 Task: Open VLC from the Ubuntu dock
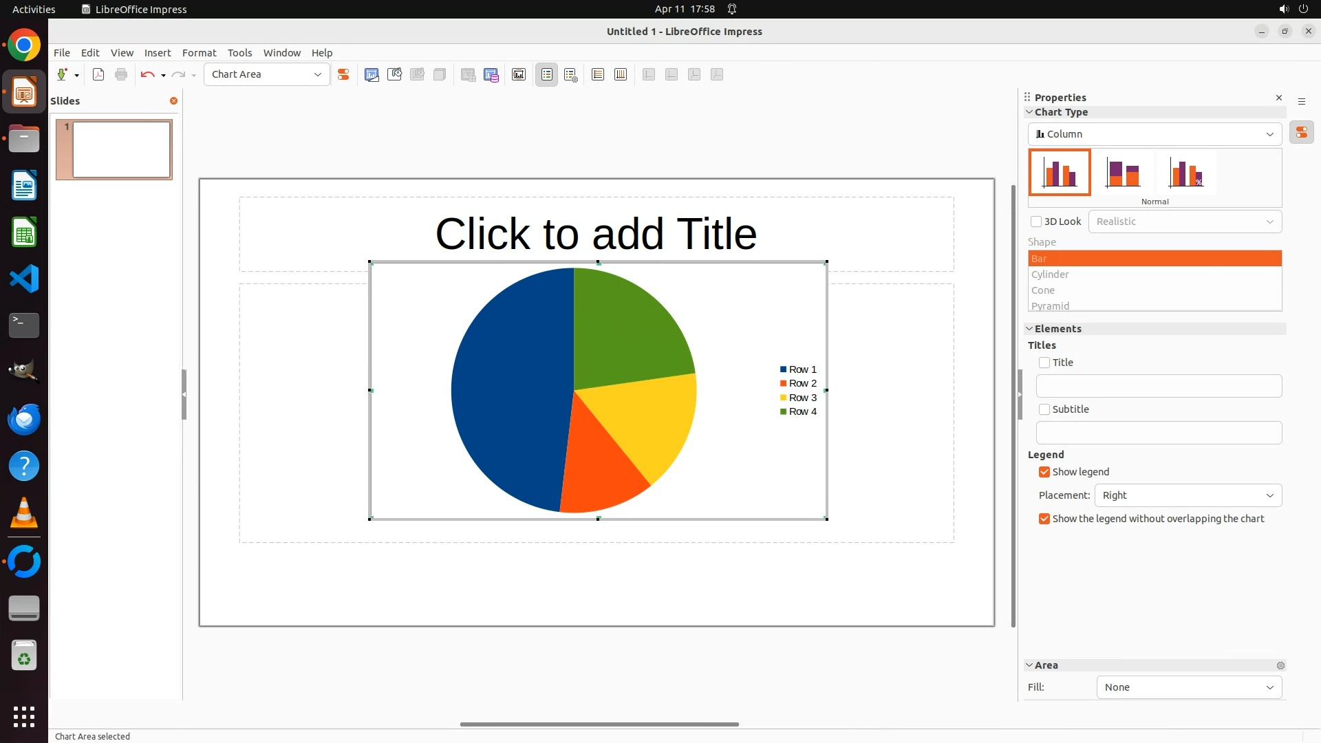24,513
